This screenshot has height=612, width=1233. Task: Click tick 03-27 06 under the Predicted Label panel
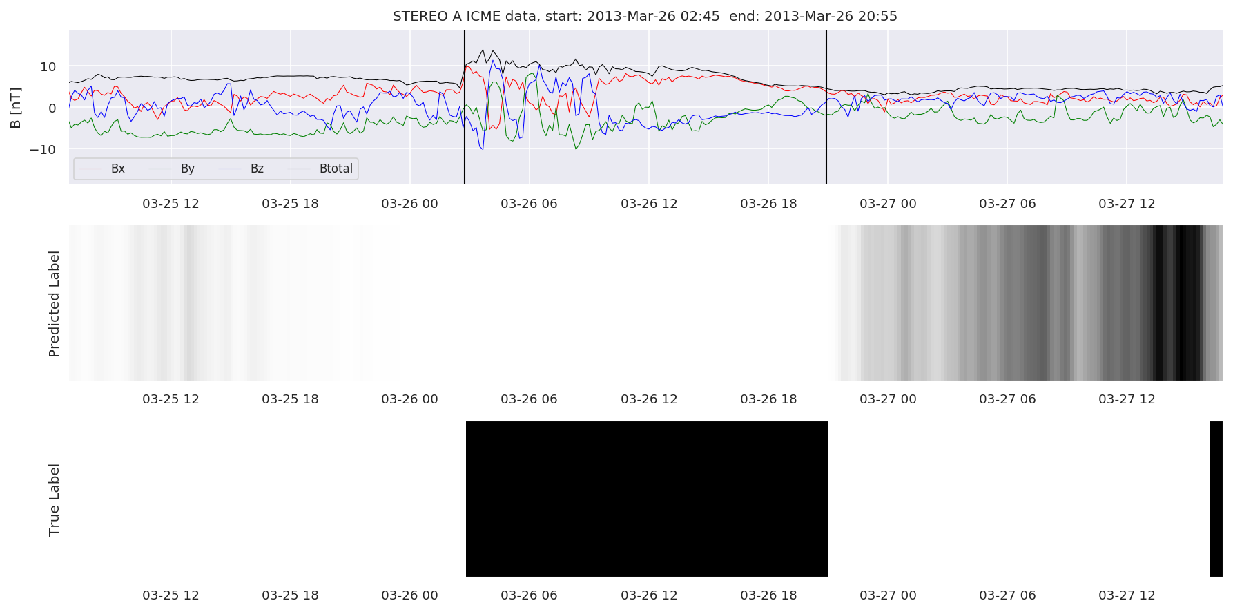(1007, 399)
